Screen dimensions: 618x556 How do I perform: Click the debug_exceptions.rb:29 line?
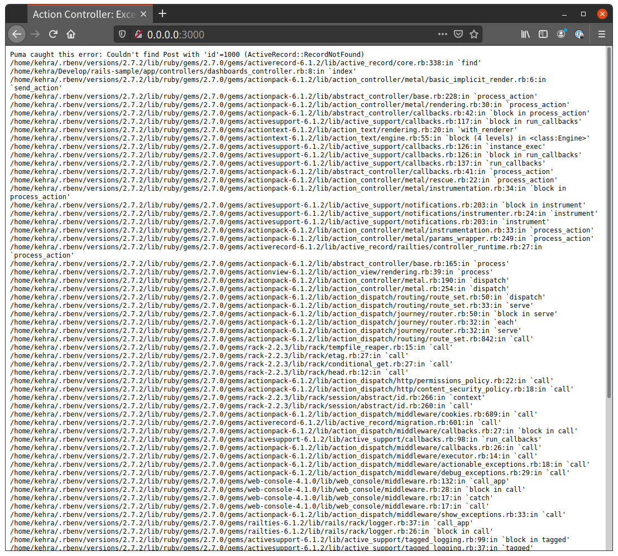(x=290, y=473)
